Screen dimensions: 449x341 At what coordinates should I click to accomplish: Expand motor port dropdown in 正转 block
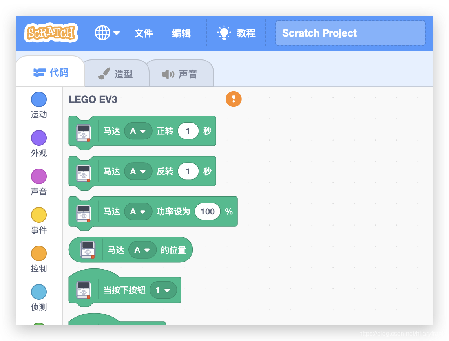[x=138, y=131]
